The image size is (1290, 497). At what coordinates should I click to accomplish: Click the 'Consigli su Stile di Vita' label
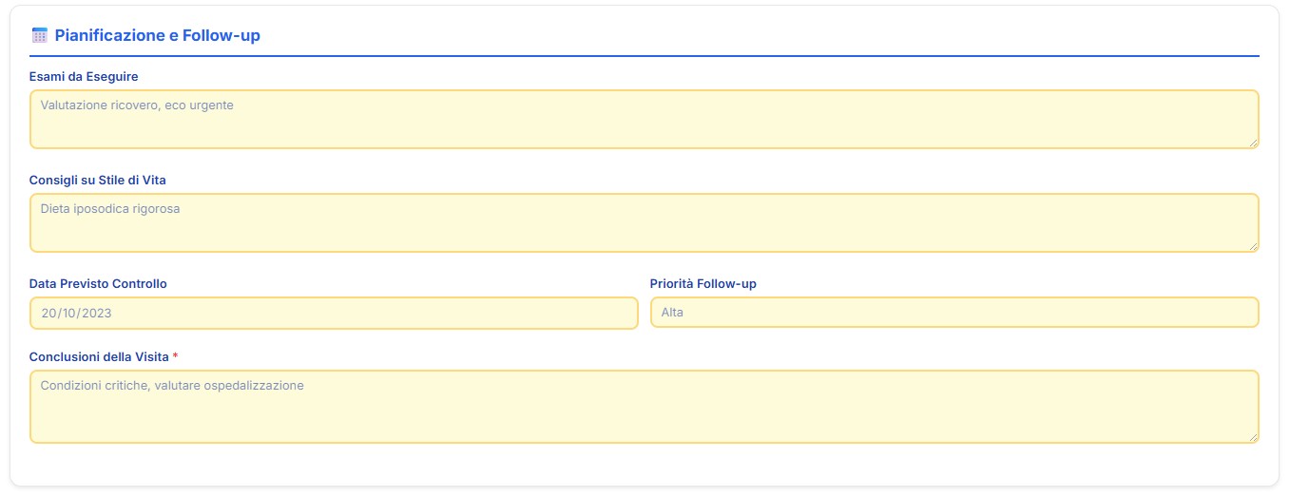[98, 180]
